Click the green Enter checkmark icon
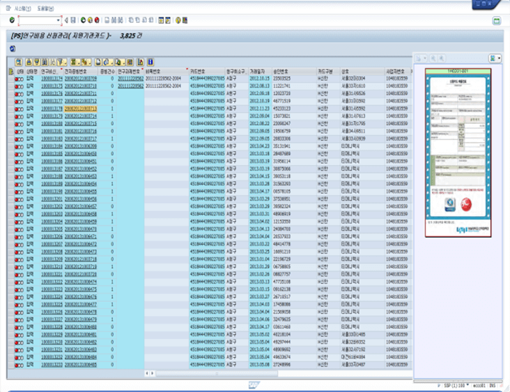Viewport: 510px width, 392px height. coord(12,20)
